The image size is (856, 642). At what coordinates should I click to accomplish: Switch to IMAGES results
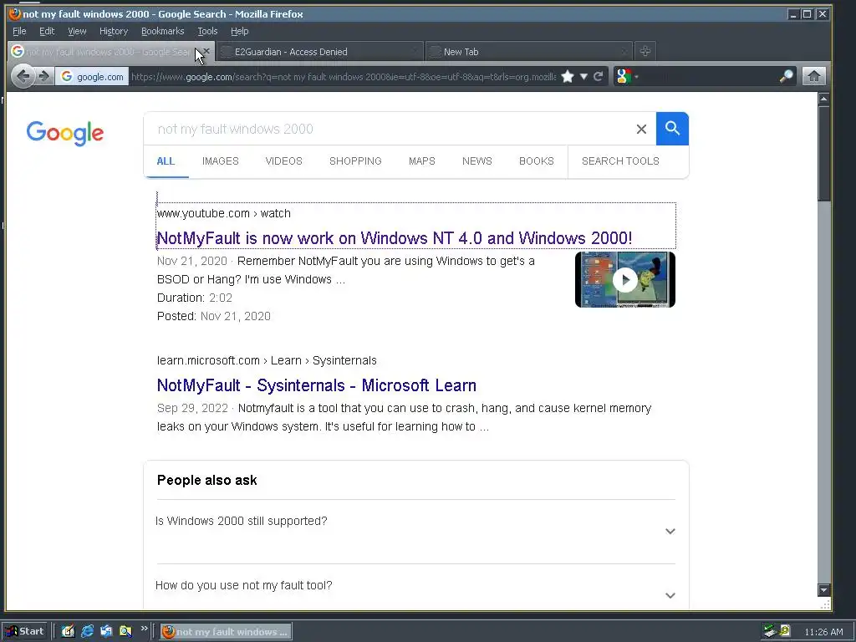pos(221,161)
